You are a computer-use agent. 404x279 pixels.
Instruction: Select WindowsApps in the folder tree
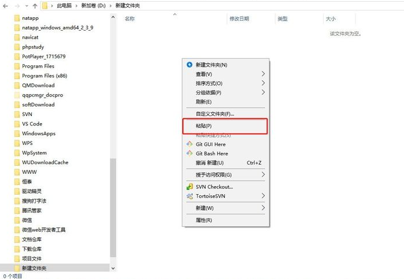point(39,133)
